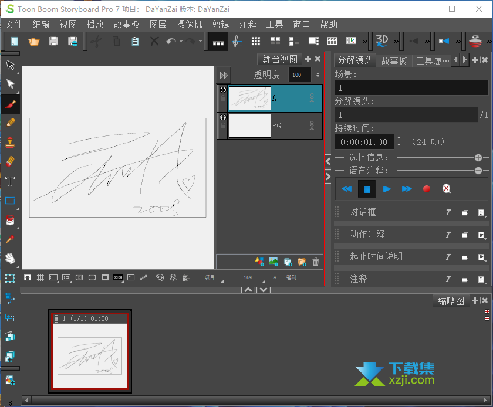This screenshot has height=407, width=493.
Task: Toggle the timecode display icon
Action: click(118, 277)
